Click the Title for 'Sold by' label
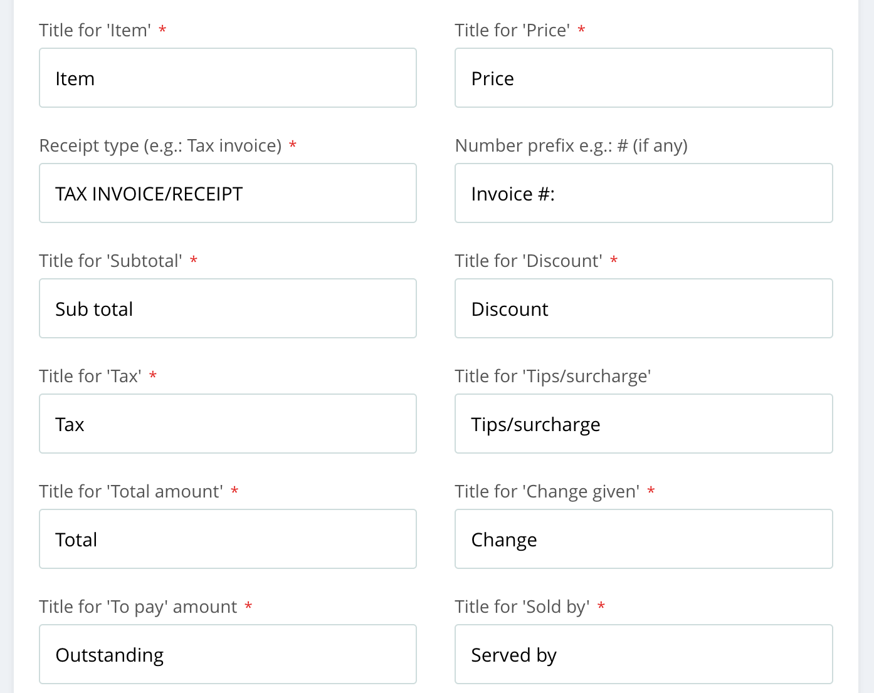874x693 pixels. [x=522, y=607]
